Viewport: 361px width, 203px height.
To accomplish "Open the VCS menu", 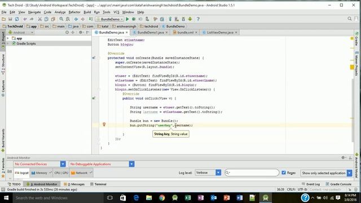I will click(x=116, y=12).
